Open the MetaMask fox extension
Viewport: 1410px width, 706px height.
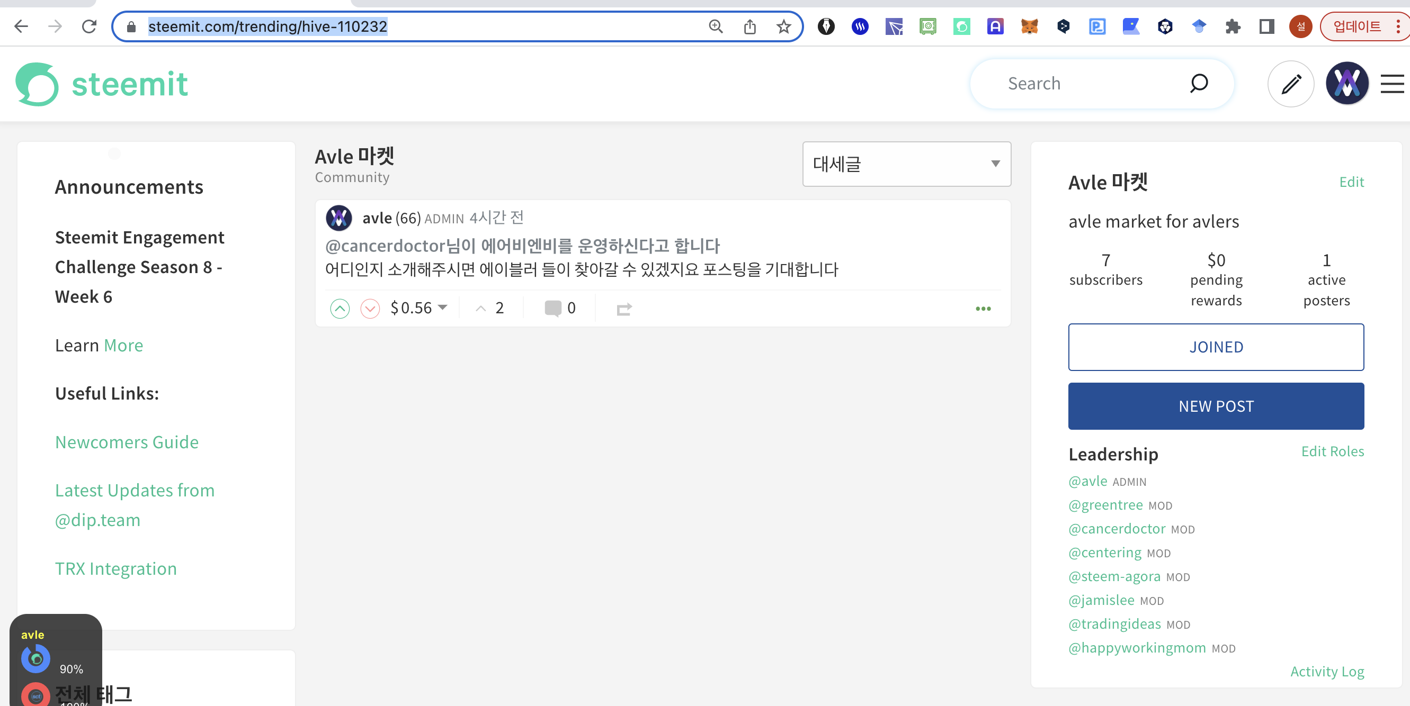pyautogui.click(x=1029, y=26)
